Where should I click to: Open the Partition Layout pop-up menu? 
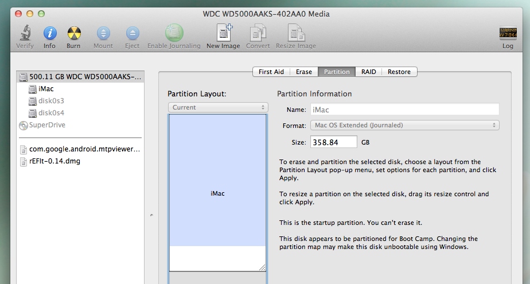218,107
